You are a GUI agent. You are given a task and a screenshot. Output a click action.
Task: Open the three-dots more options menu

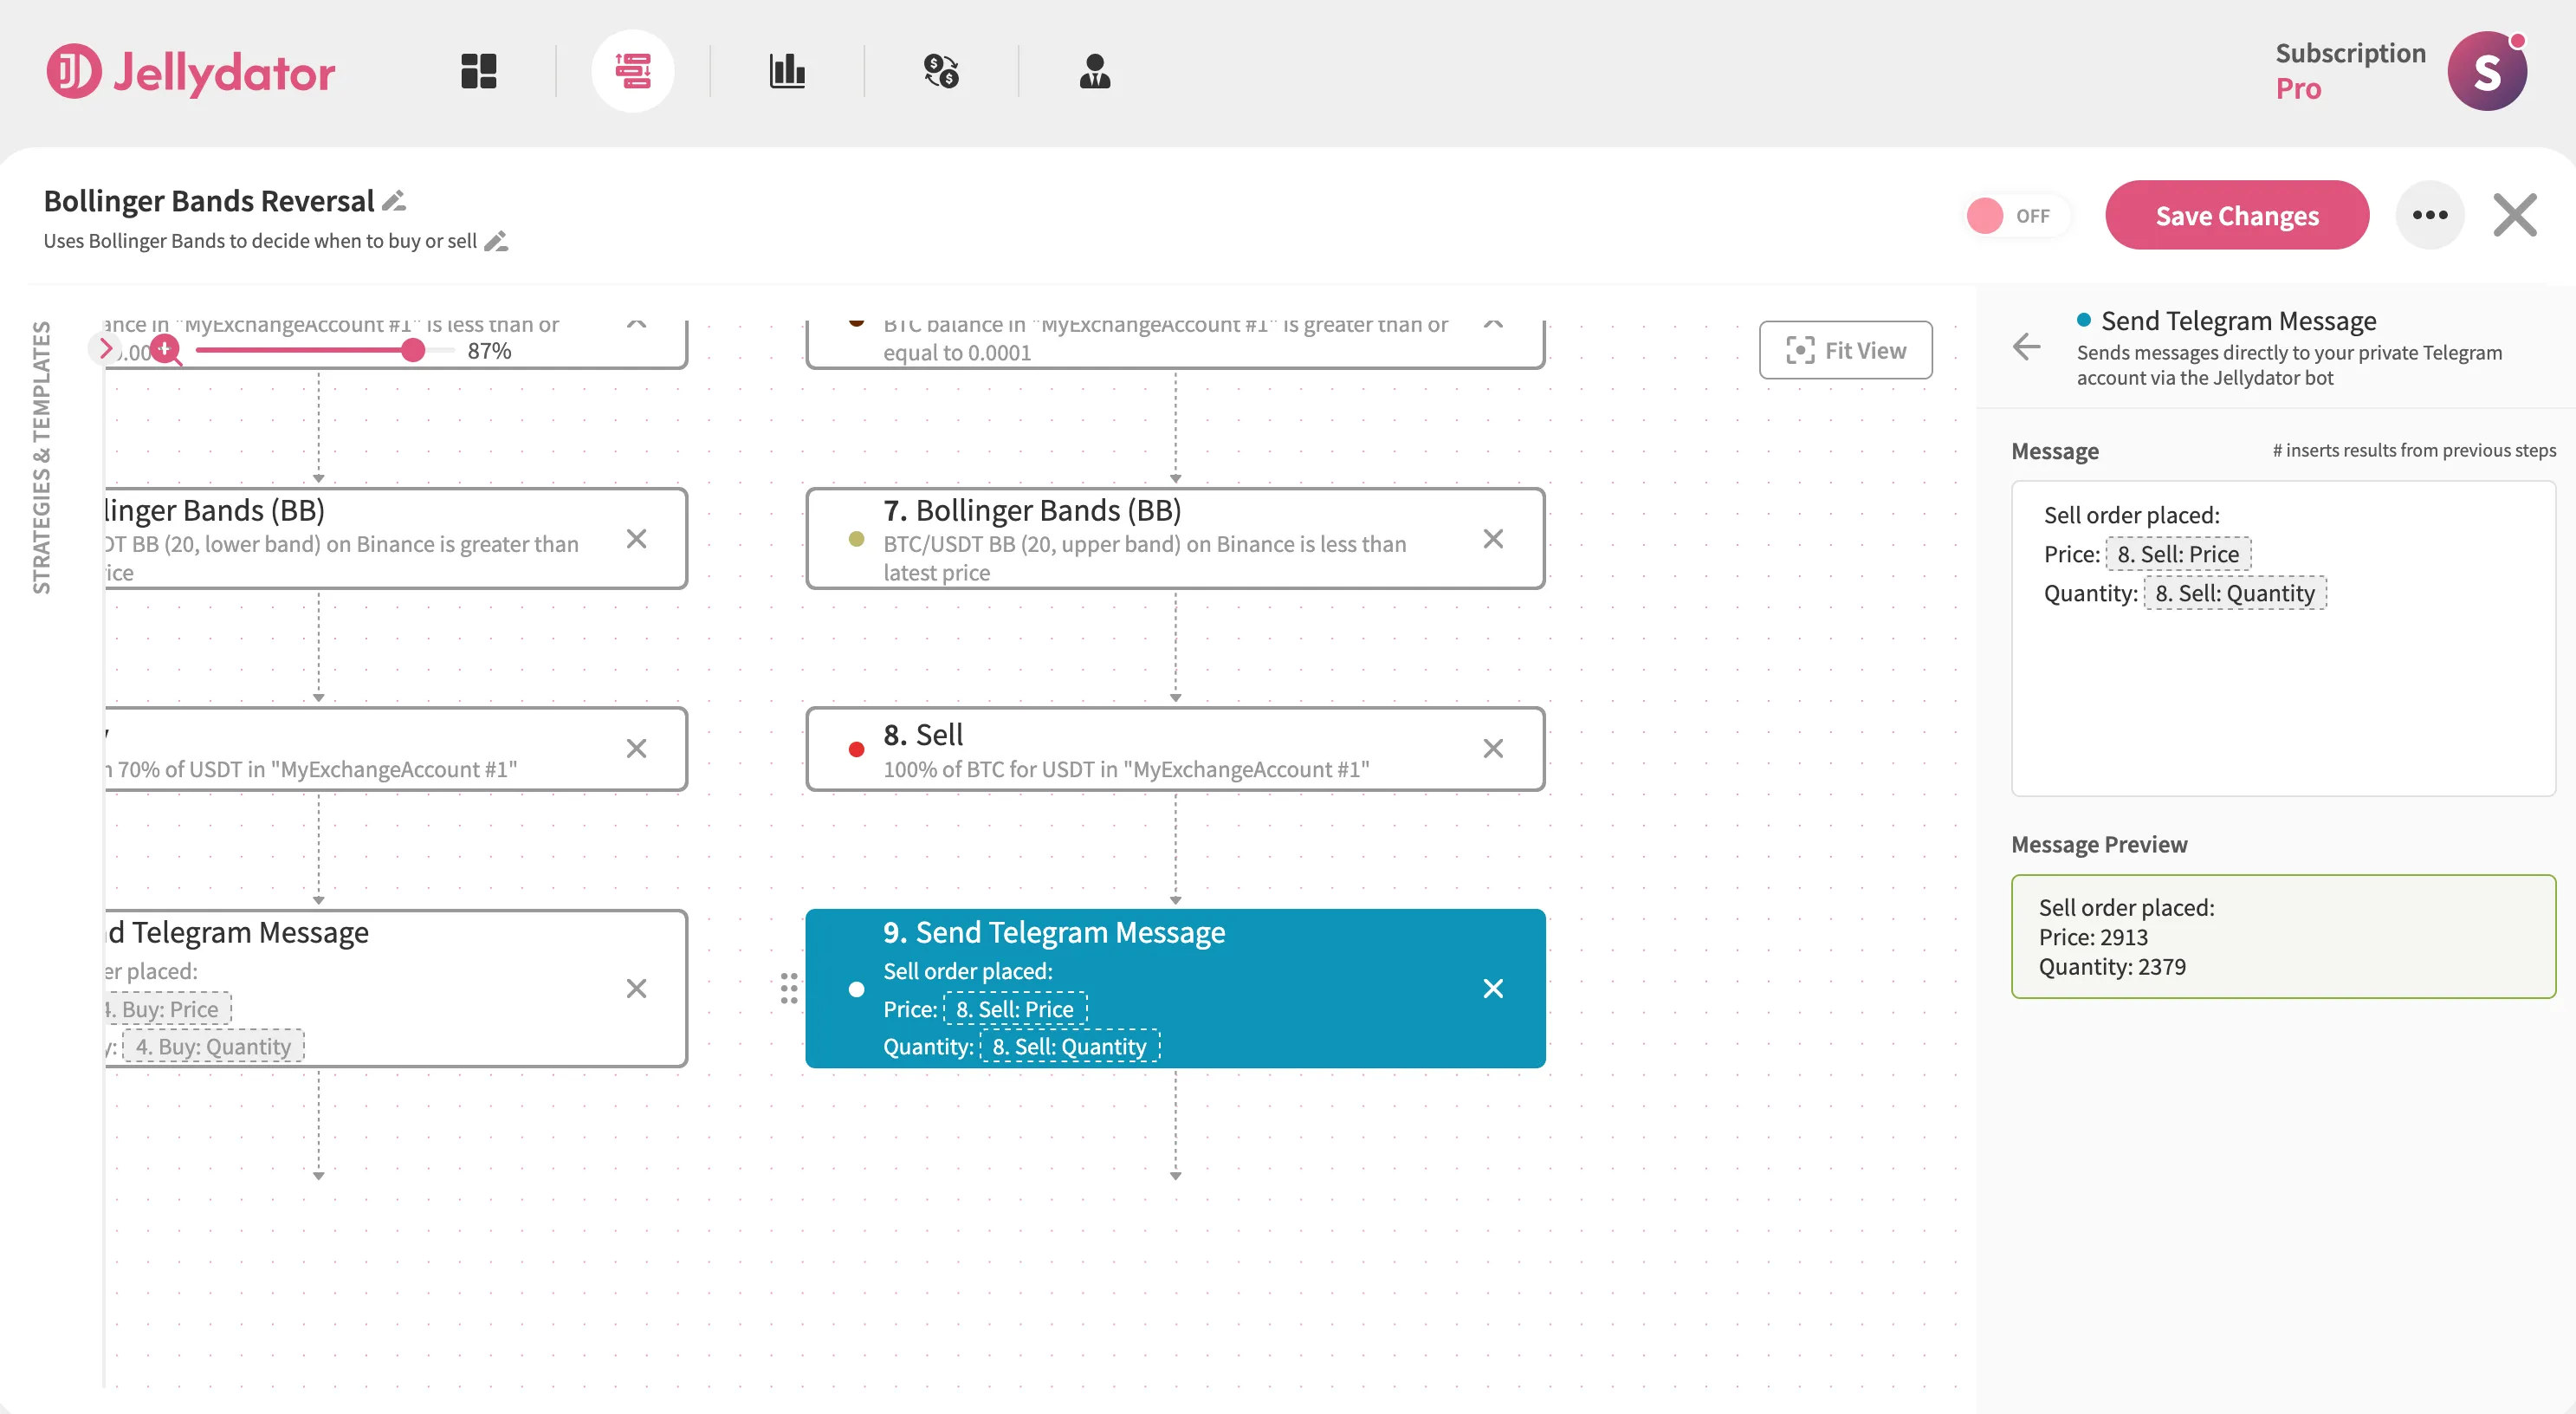(x=2430, y=215)
